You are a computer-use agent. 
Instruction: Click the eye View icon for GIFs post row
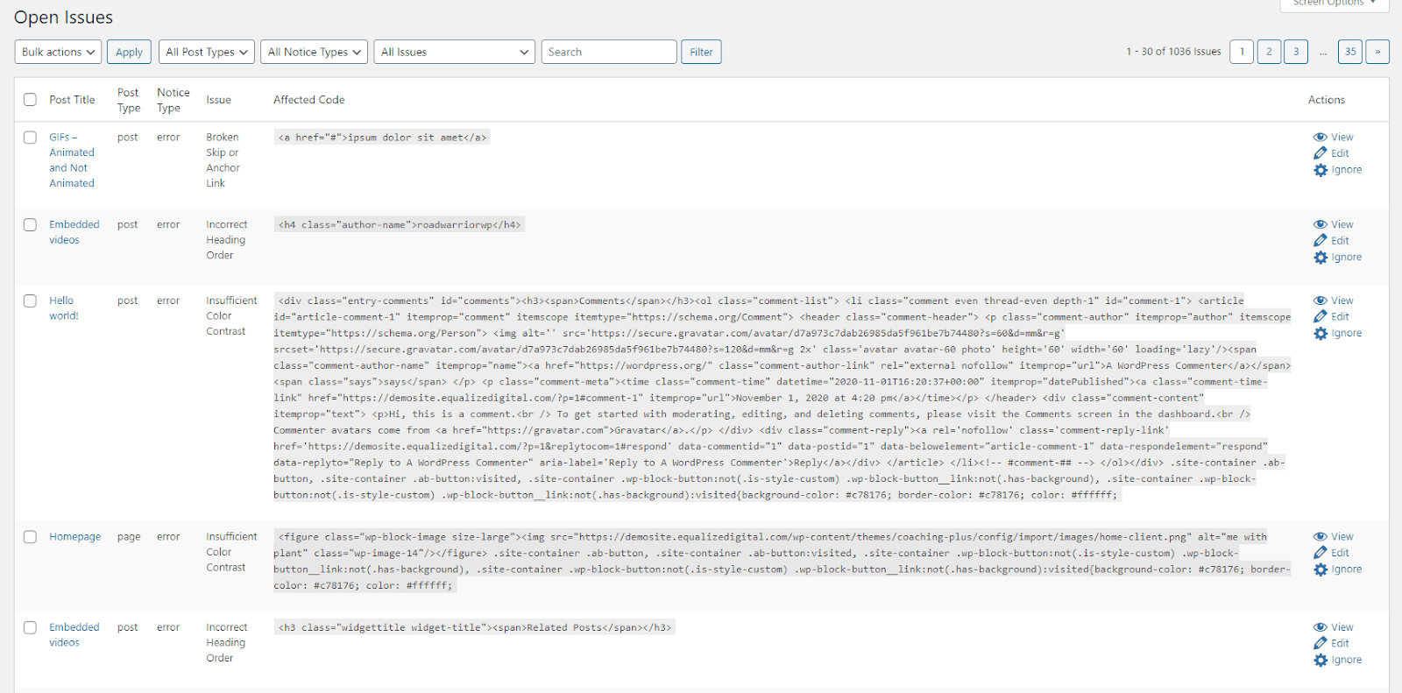click(x=1320, y=137)
